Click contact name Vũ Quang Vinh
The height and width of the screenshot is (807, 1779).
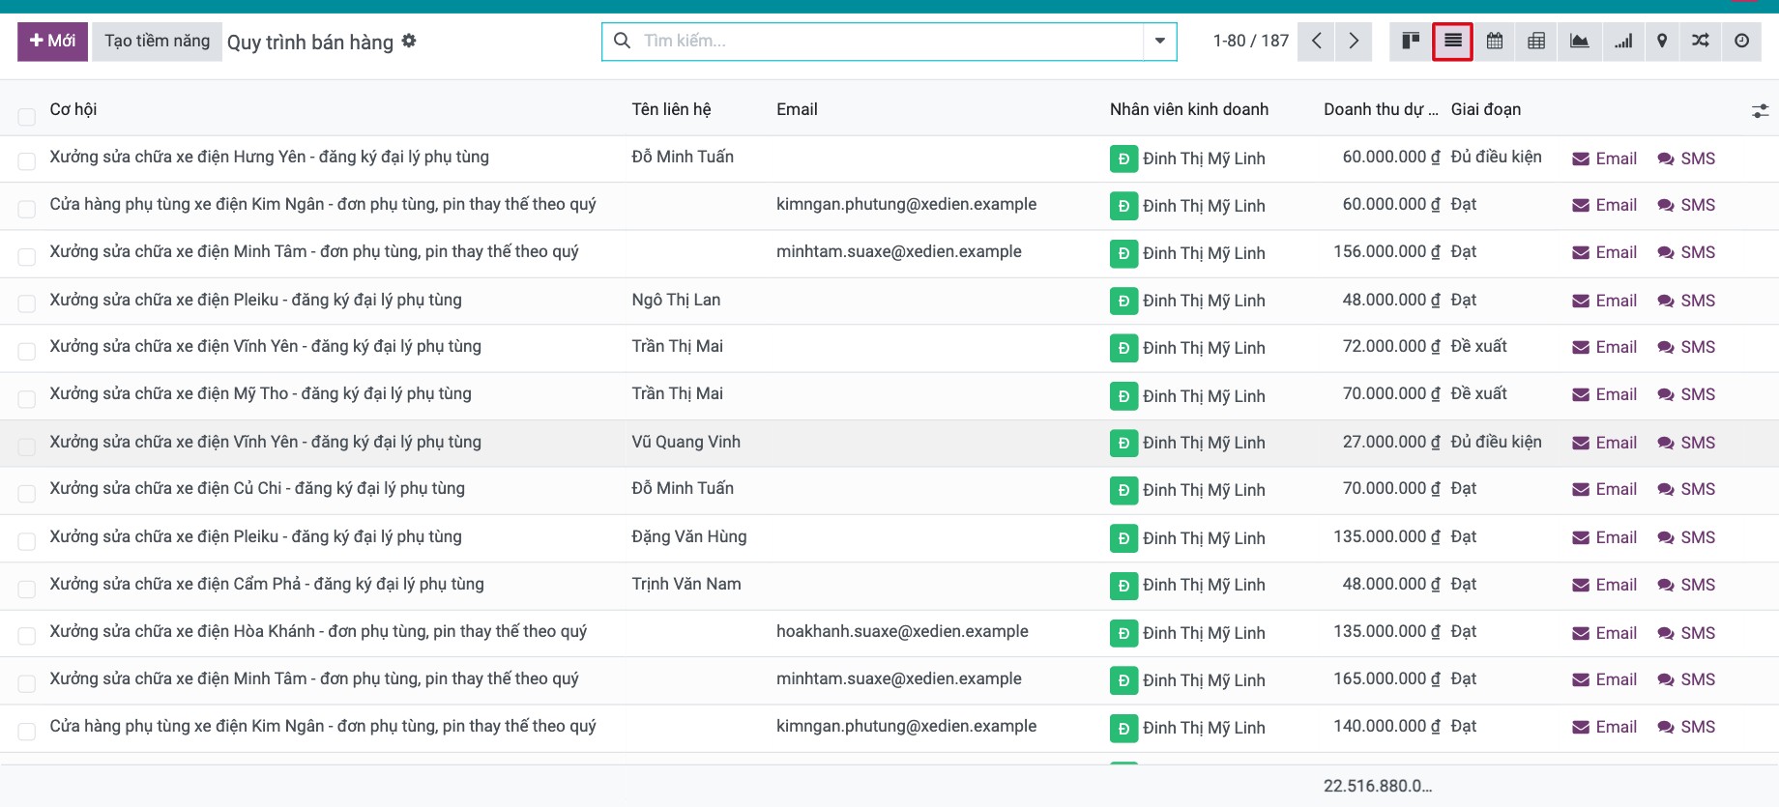pyautogui.click(x=686, y=442)
